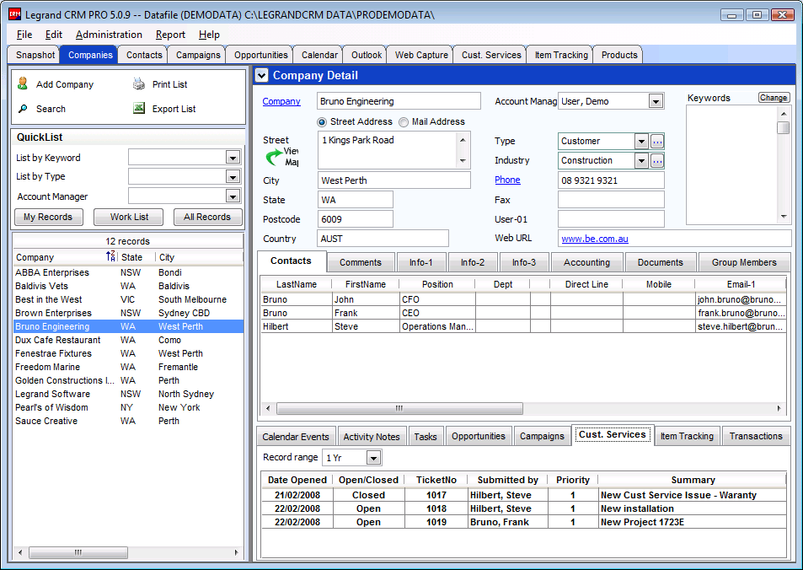803x570 pixels.
Task: Click the Print List printer icon
Action: tap(139, 83)
